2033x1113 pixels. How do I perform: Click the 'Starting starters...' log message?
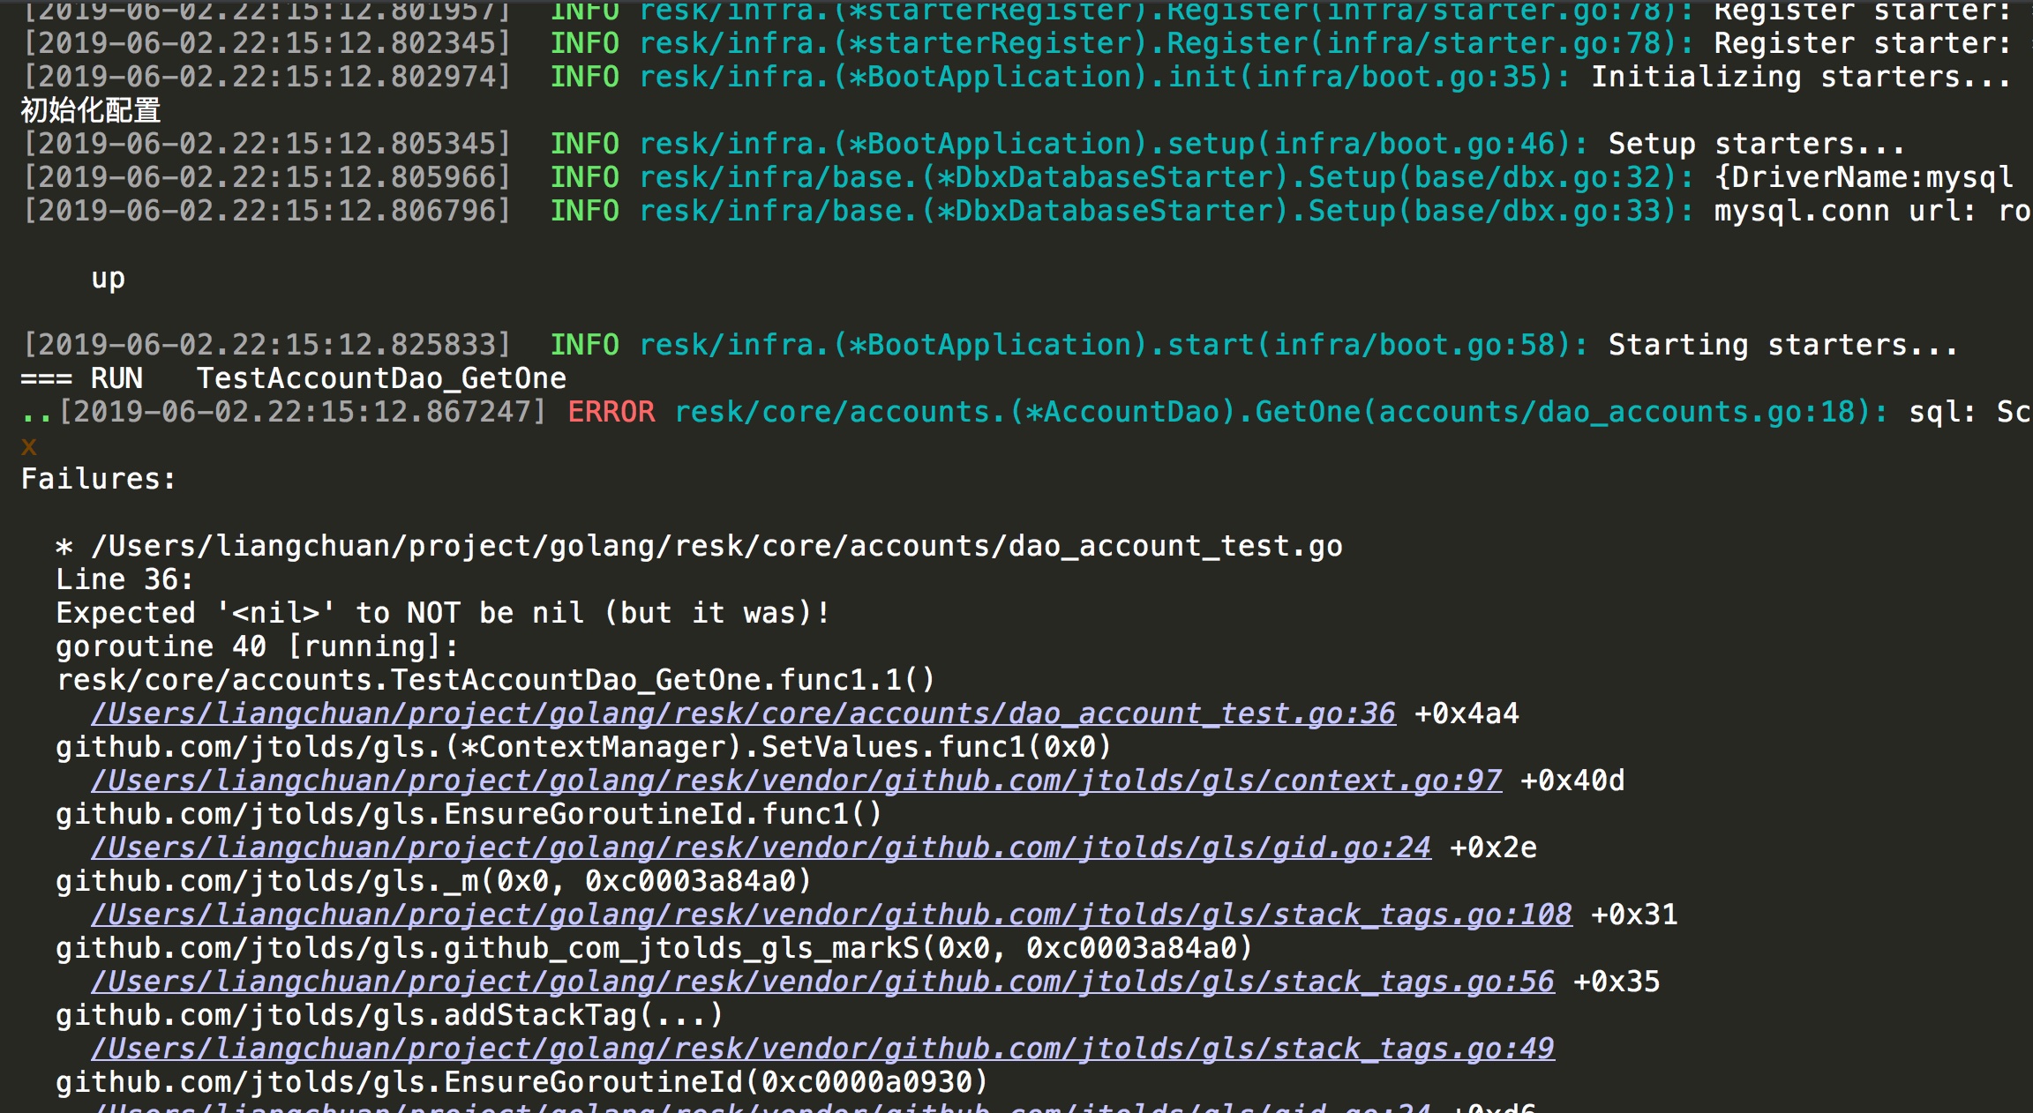tap(1783, 344)
